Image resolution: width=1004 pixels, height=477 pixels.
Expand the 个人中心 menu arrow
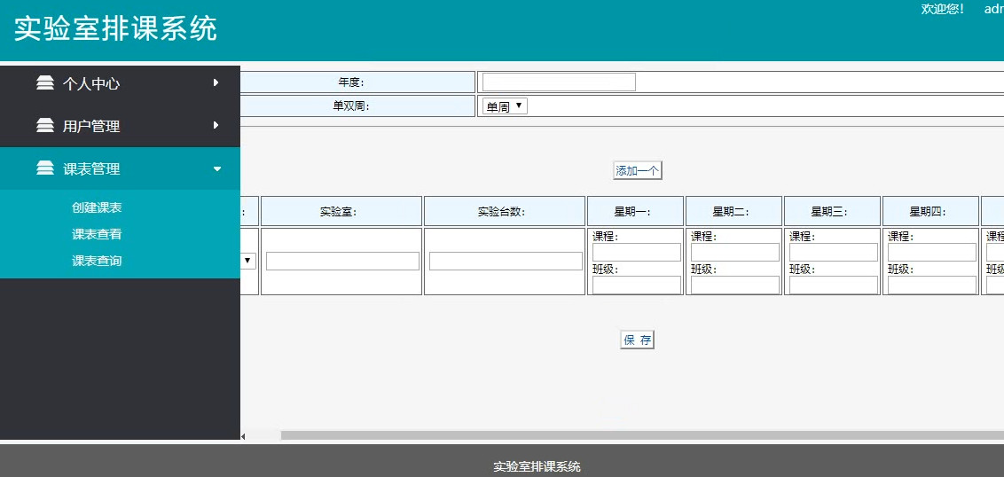tap(216, 82)
